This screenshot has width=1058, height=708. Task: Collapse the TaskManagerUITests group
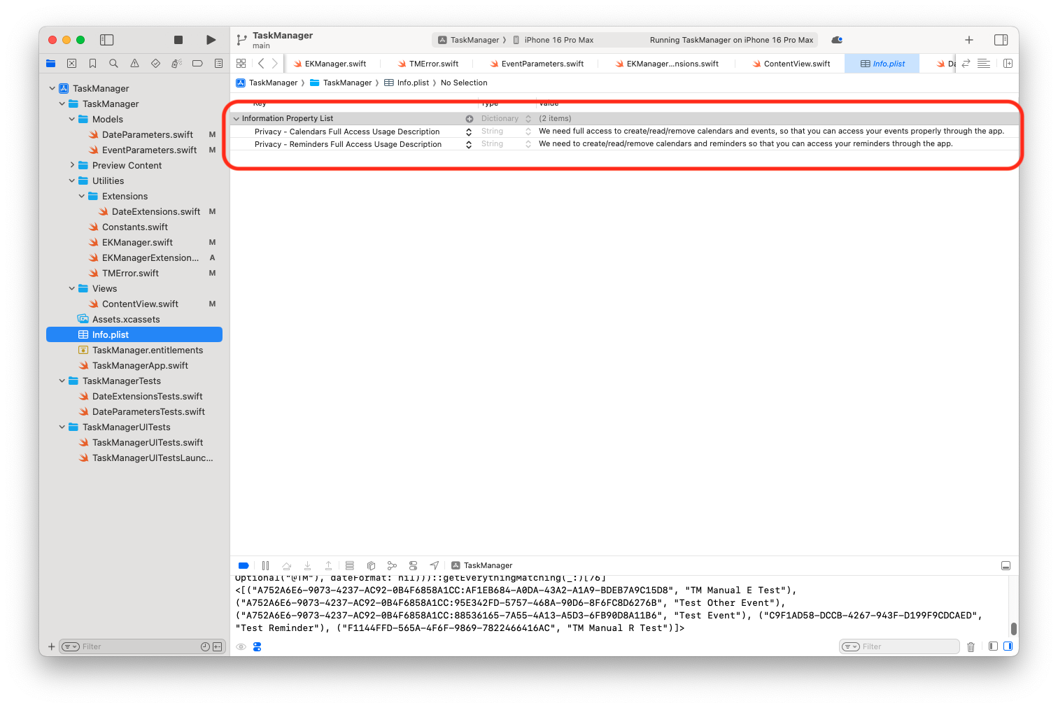[62, 427]
